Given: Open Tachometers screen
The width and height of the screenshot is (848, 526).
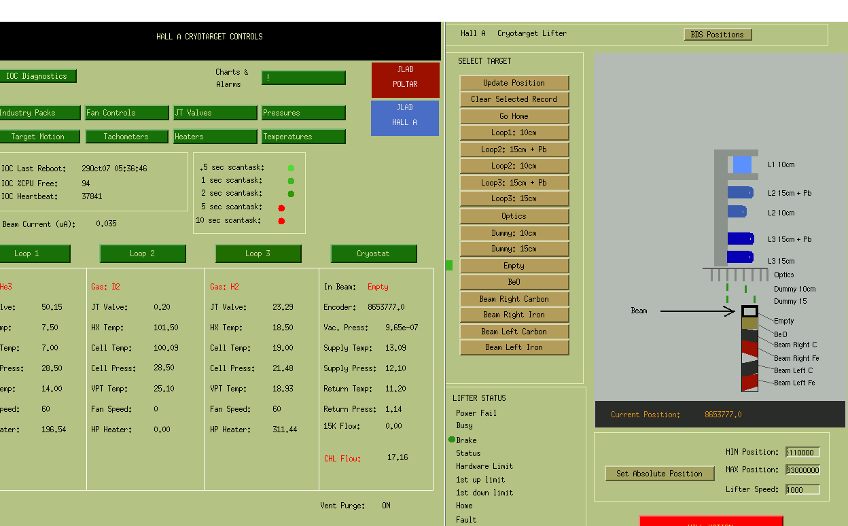Looking at the screenshot, I should [126, 137].
